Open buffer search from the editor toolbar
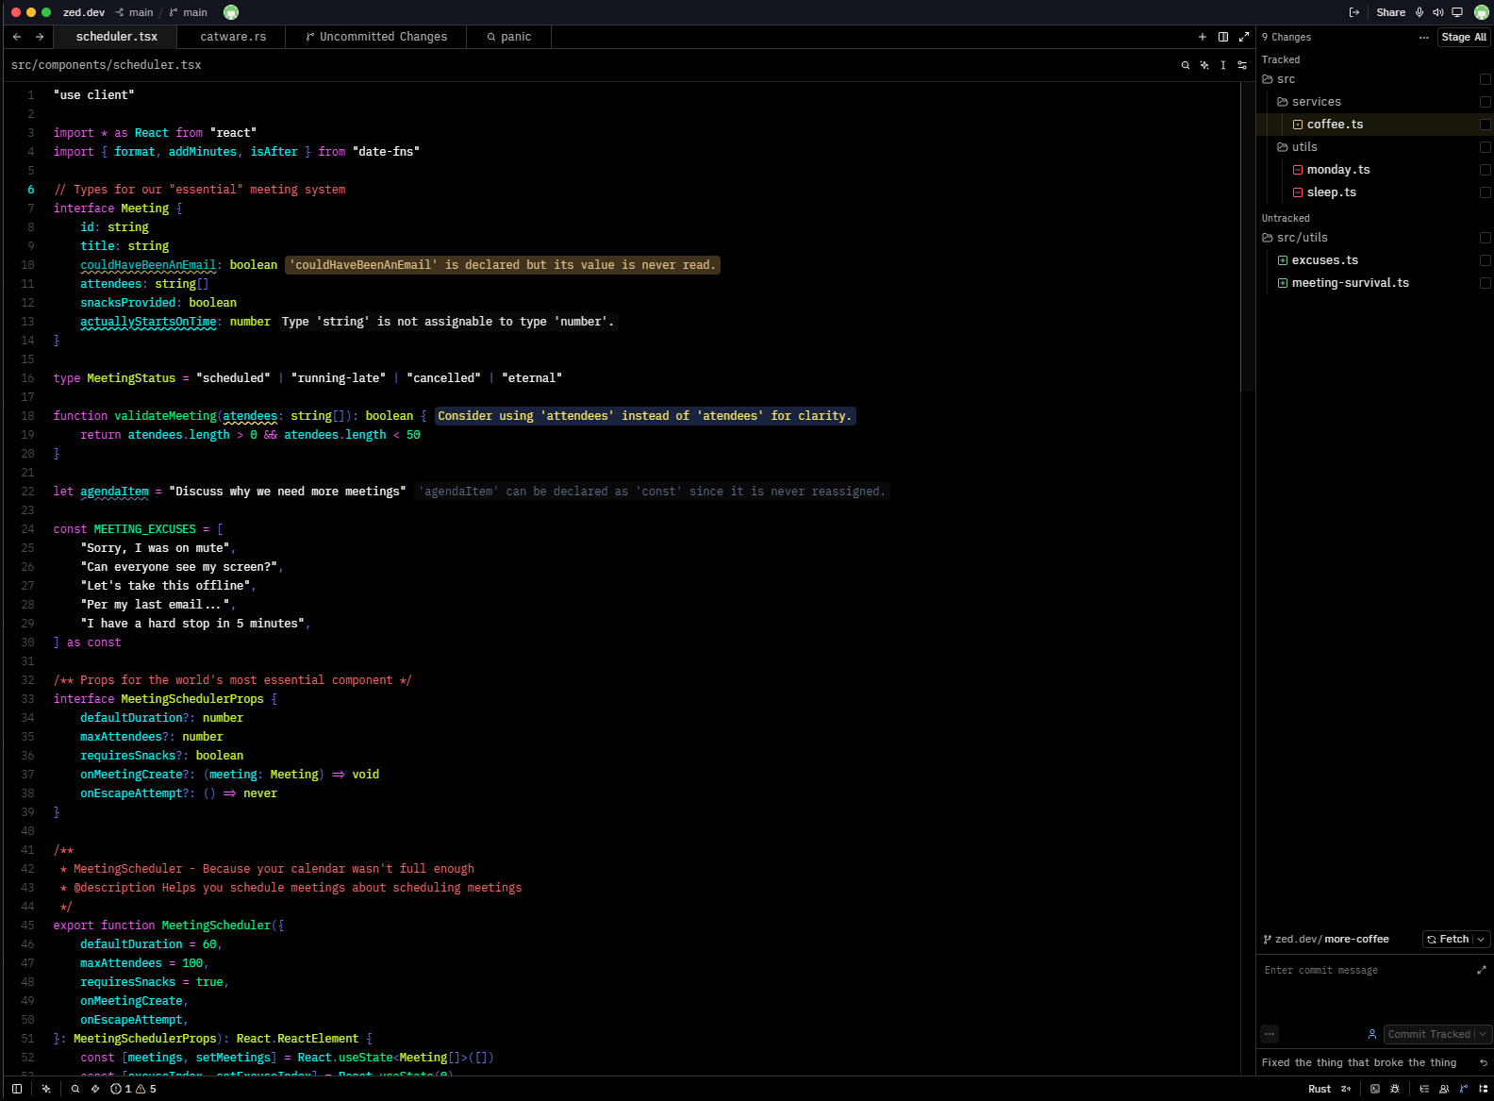 [1186, 65]
